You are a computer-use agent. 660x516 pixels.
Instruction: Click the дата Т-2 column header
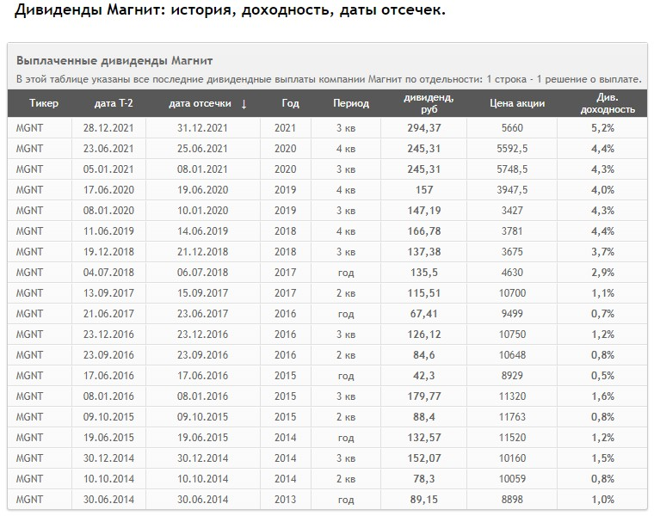tap(114, 103)
